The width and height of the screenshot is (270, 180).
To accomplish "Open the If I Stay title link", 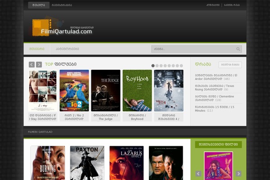I will 43,117.
